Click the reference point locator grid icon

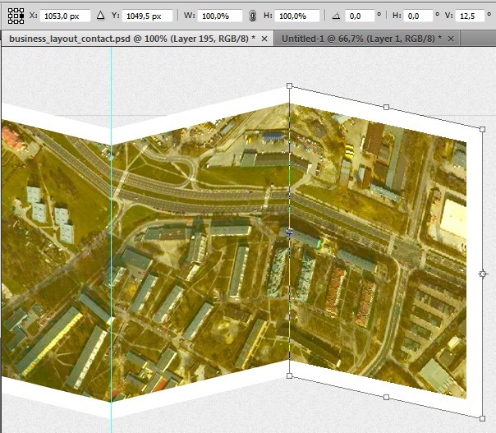tap(16, 16)
